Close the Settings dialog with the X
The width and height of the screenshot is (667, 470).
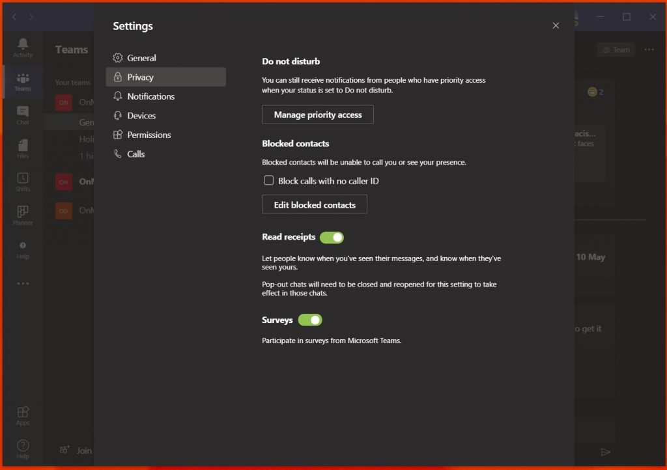click(x=556, y=25)
